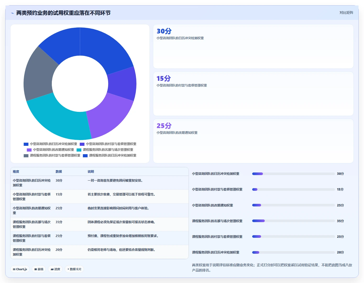Screen dimensions: 364x283
Task: Select table row 小型咨询团队的改期通知权重
Action: point(100,210)
